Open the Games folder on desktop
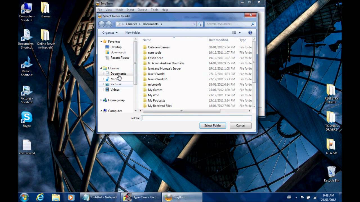The image size is (360, 202). point(46,10)
